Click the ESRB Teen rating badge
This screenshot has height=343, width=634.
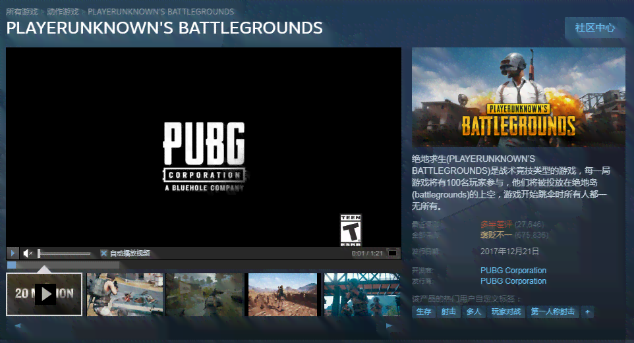pyautogui.click(x=351, y=230)
